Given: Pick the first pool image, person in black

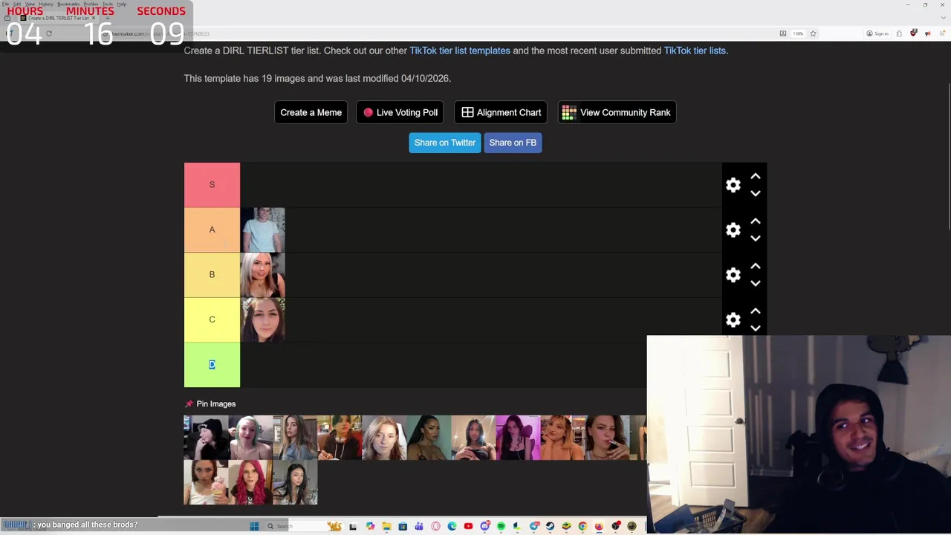Looking at the screenshot, I should coord(206,438).
